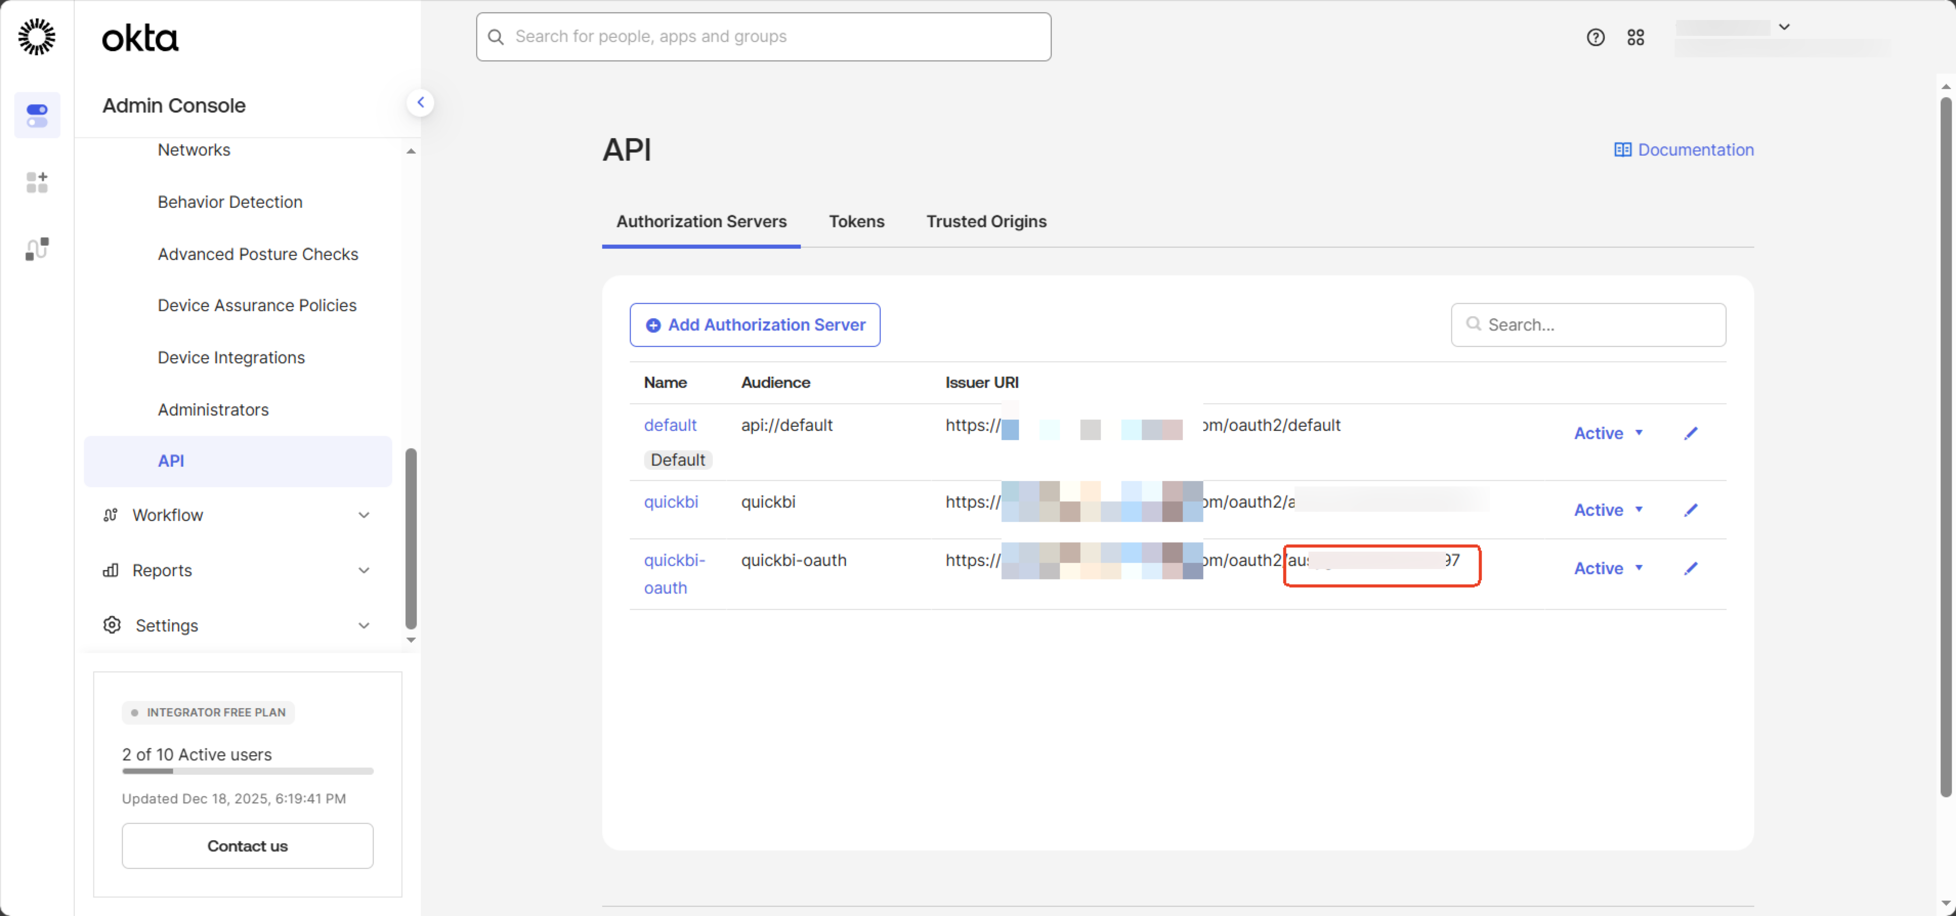Click the Okta sunburst logo icon

pyautogui.click(x=36, y=37)
